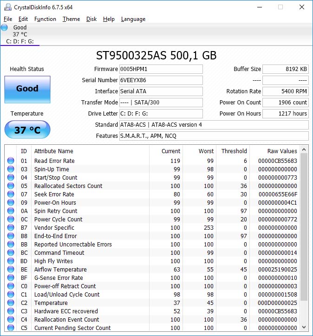Click scrollbar down arrow in attribute list
The width and height of the screenshot is (313, 336).
point(304,327)
